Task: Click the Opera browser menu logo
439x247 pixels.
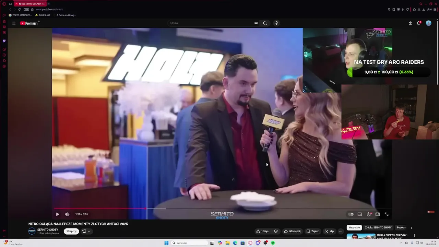Action: pyautogui.click(x=4, y=4)
